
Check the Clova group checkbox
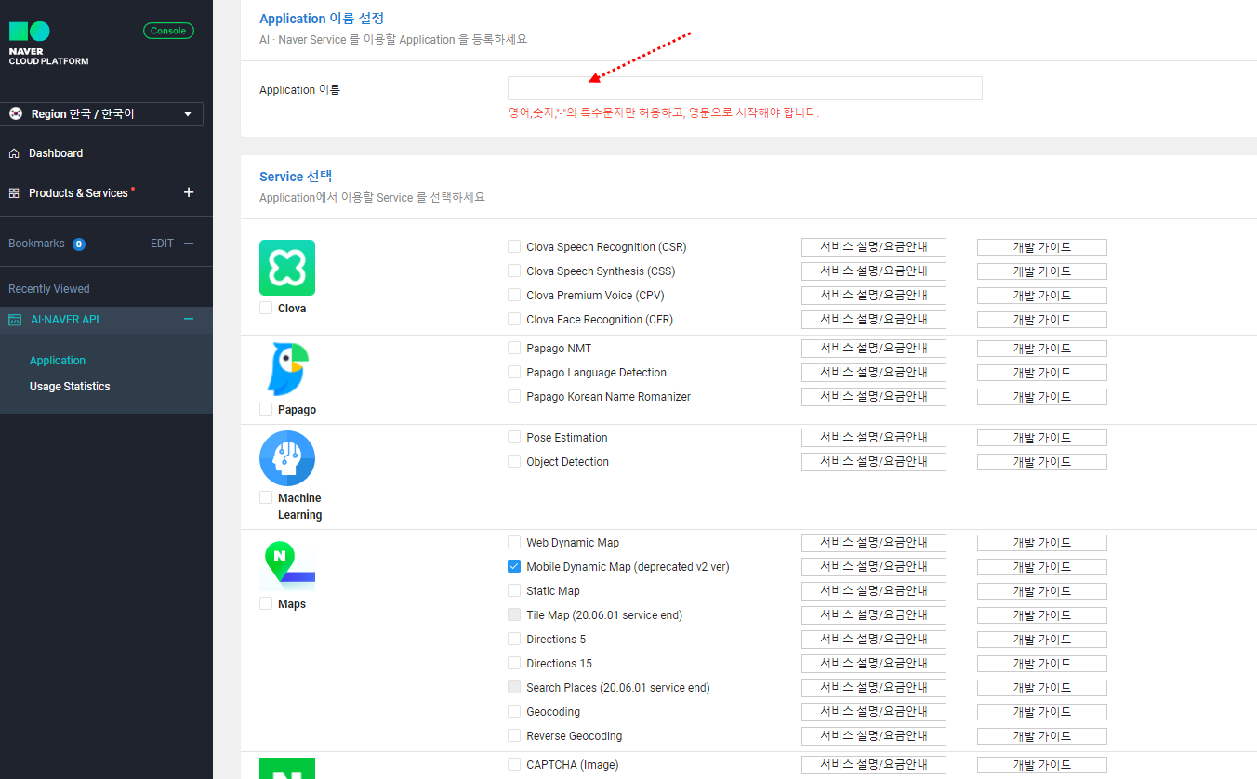(x=266, y=308)
